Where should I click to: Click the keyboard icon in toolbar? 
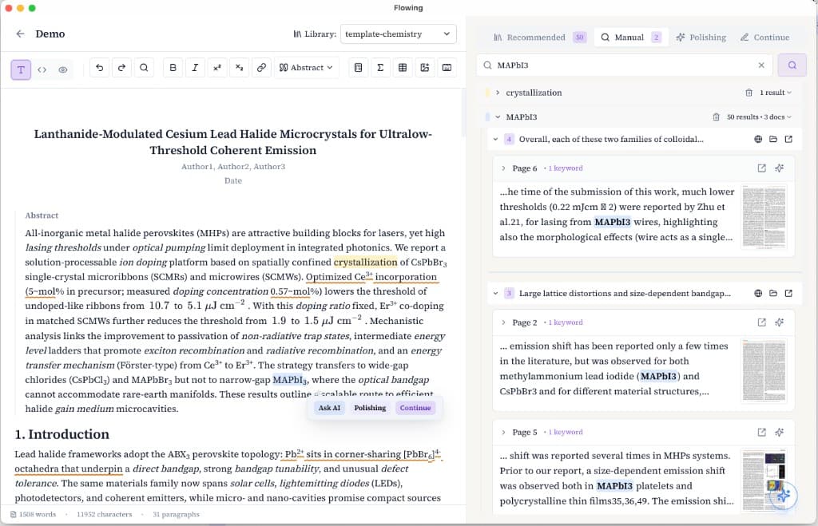(x=447, y=67)
